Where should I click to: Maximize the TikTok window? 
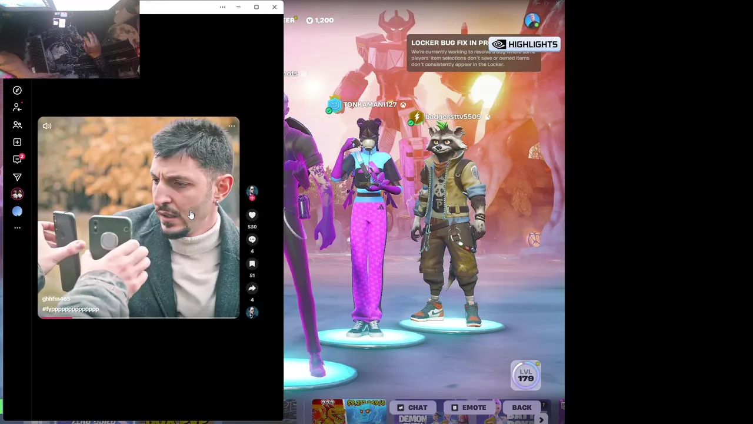click(x=256, y=7)
